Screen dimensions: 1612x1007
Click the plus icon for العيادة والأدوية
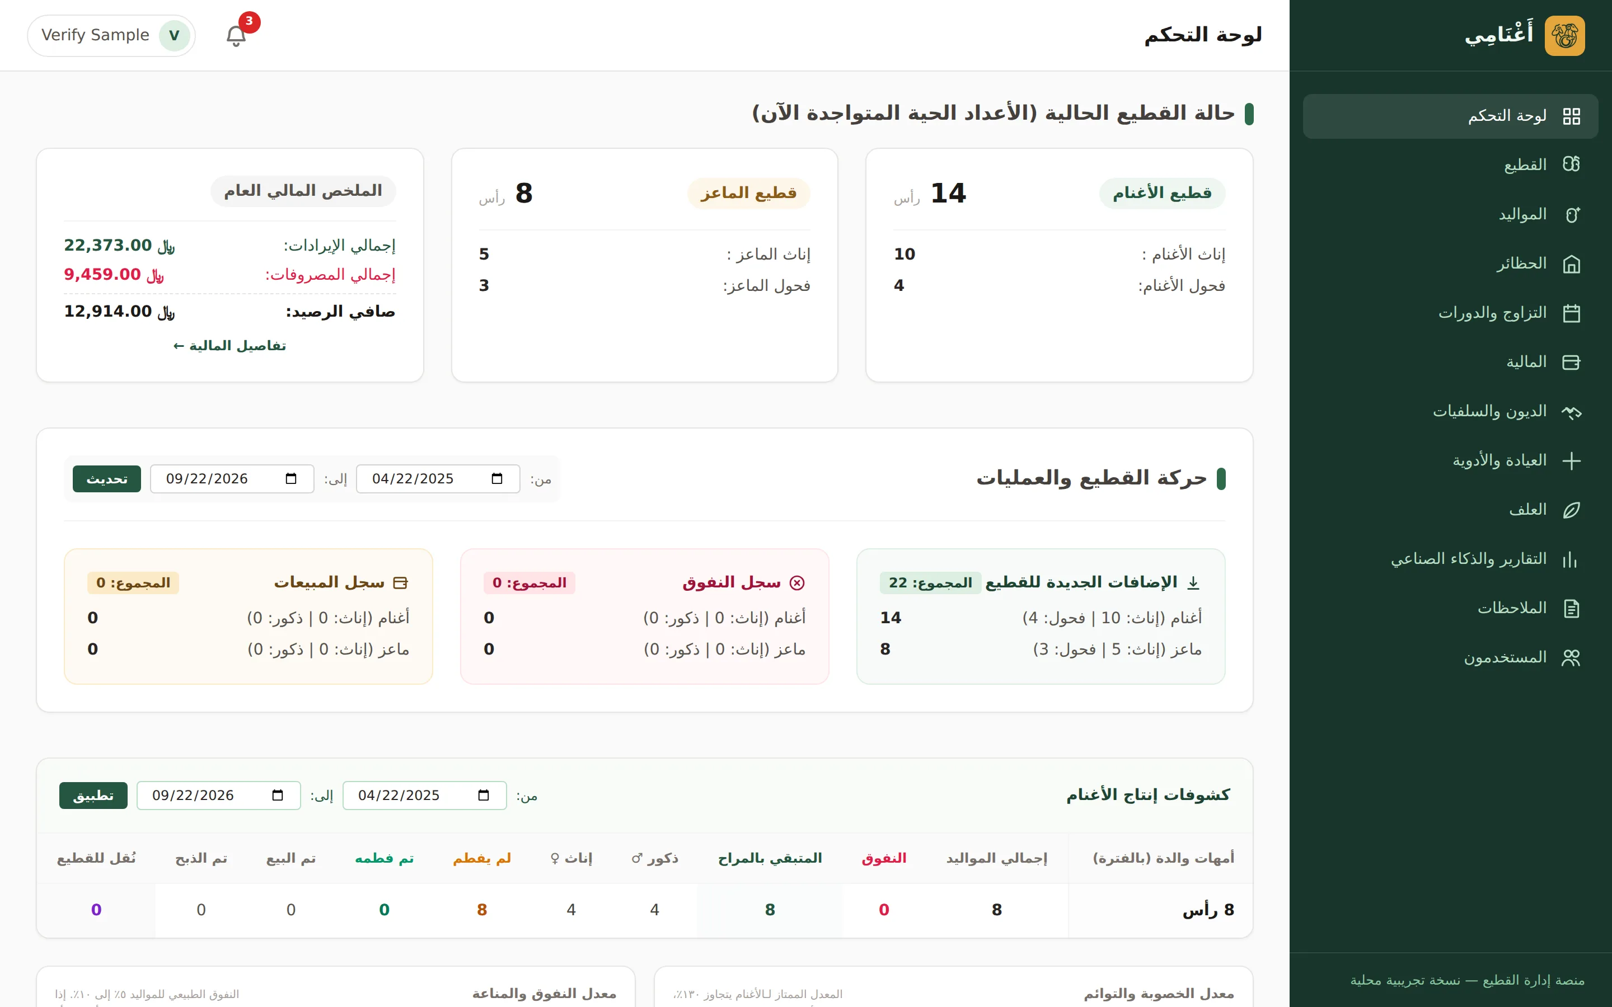point(1571,461)
